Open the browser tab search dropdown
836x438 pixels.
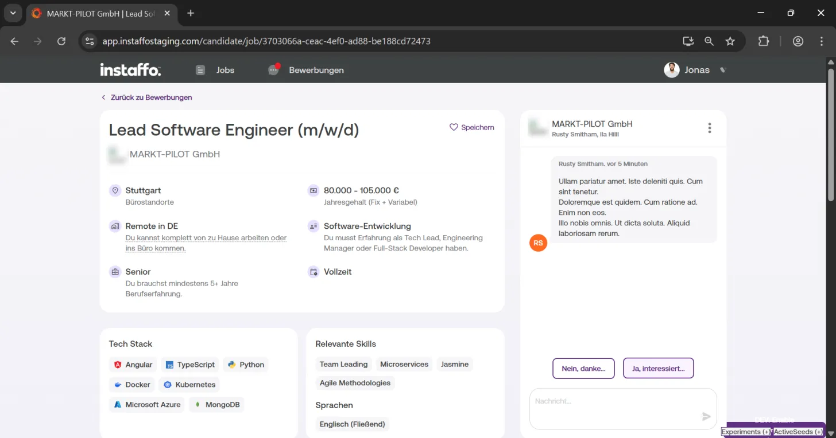coord(13,13)
